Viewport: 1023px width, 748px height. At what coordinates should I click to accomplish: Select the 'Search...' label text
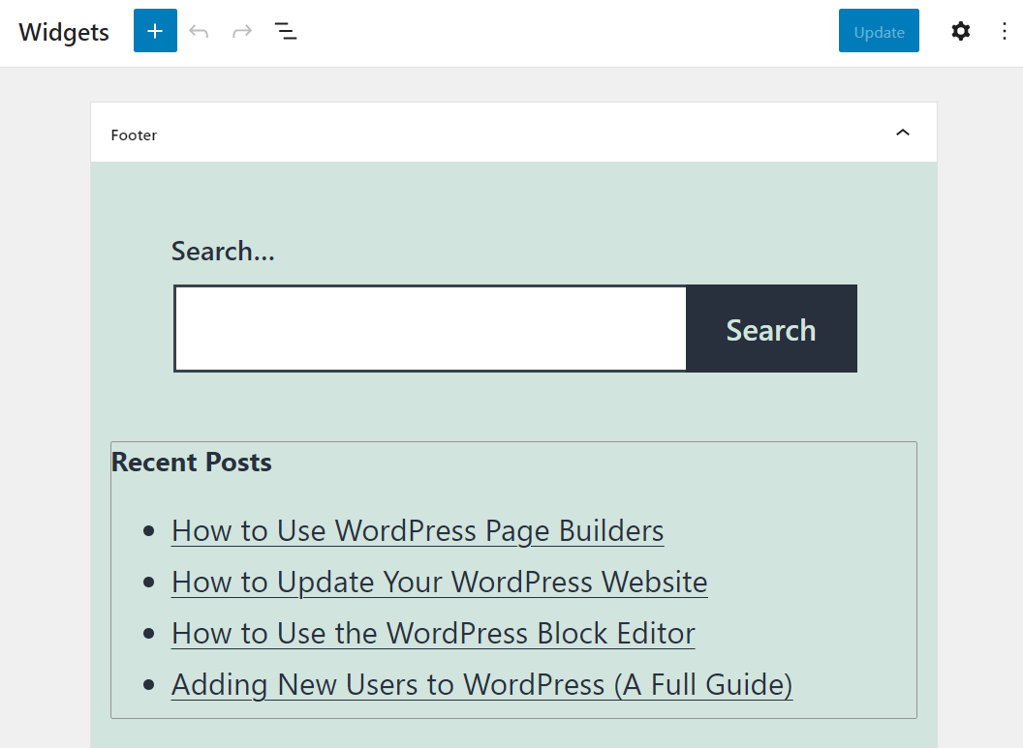223,251
